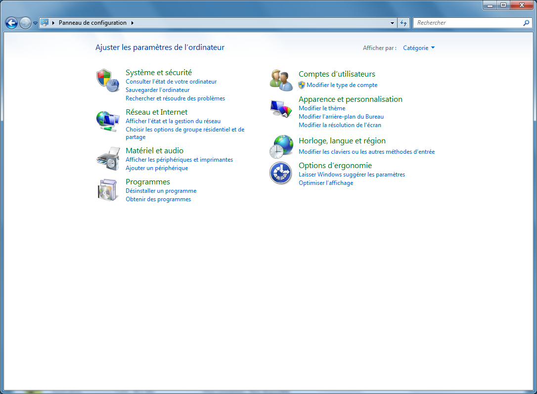Screen dimensions: 537x394
Task: Open Apparence et personnalisation category
Action: click(351, 99)
